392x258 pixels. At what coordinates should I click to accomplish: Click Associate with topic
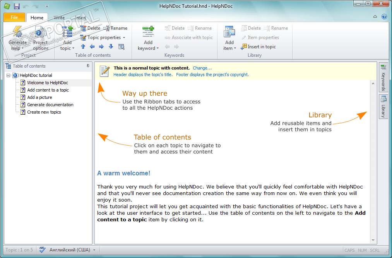pos(188,37)
